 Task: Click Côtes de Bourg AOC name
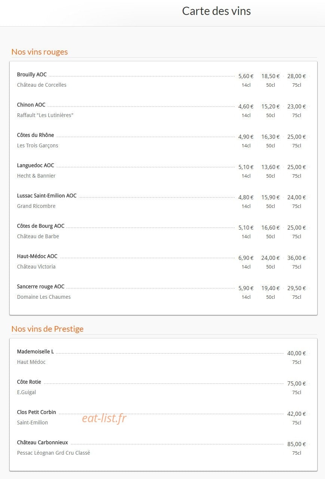click(41, 226)
